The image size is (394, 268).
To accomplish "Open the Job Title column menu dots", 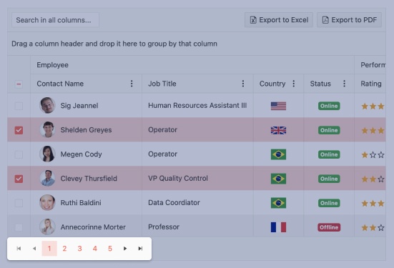I will [x=243, y=84].
